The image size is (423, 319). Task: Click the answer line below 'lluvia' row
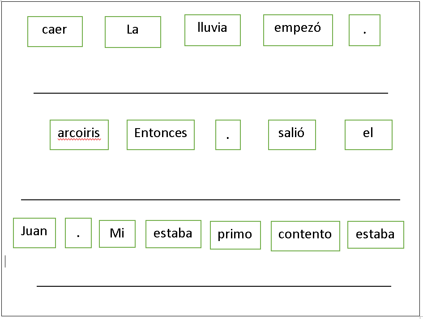click(x=211, y=93)
